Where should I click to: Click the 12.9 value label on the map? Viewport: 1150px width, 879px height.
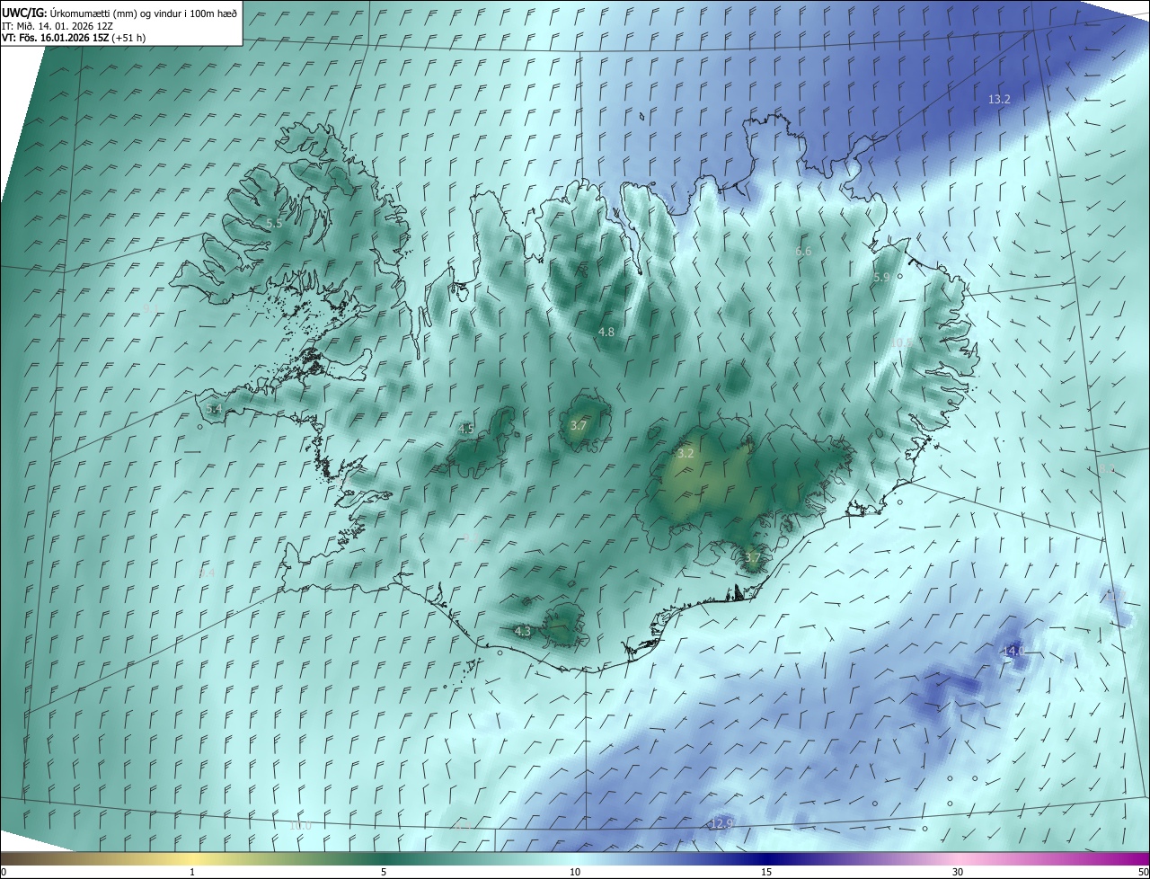(721, 823)
